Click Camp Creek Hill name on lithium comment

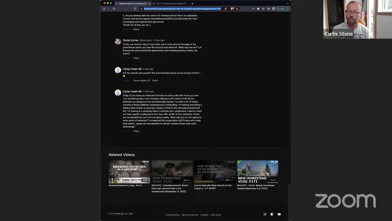click(132, 91)
